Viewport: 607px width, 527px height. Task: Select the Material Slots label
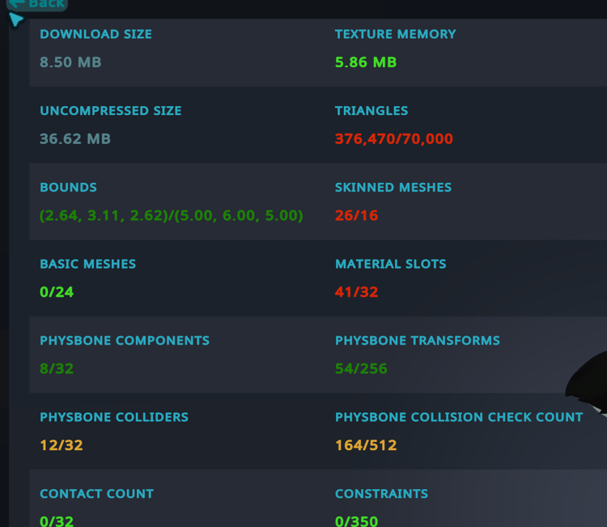tap(391, 264)
